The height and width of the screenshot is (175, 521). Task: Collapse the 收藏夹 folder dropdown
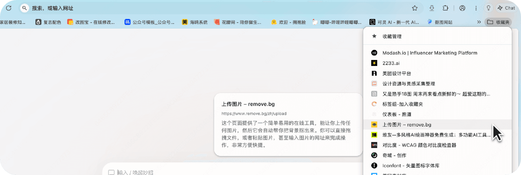tap(498, 22)
